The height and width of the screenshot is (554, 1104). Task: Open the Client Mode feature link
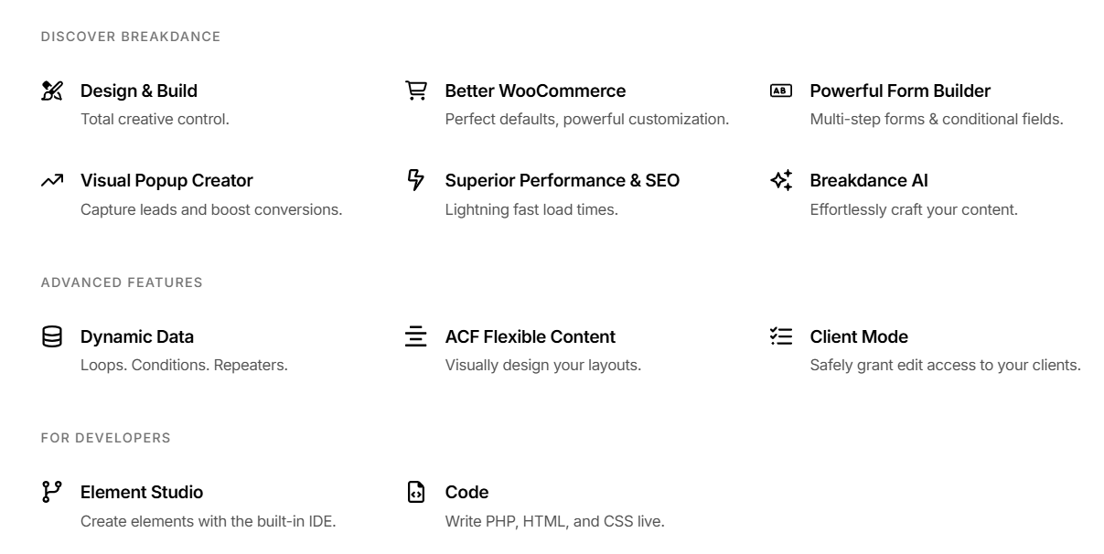point(859,336)
